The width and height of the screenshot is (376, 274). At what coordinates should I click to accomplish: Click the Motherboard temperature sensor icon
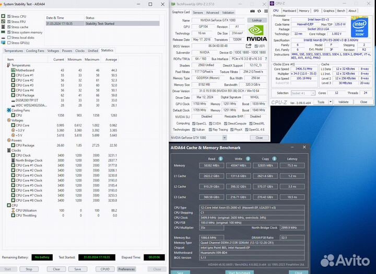tap(13, 70)
